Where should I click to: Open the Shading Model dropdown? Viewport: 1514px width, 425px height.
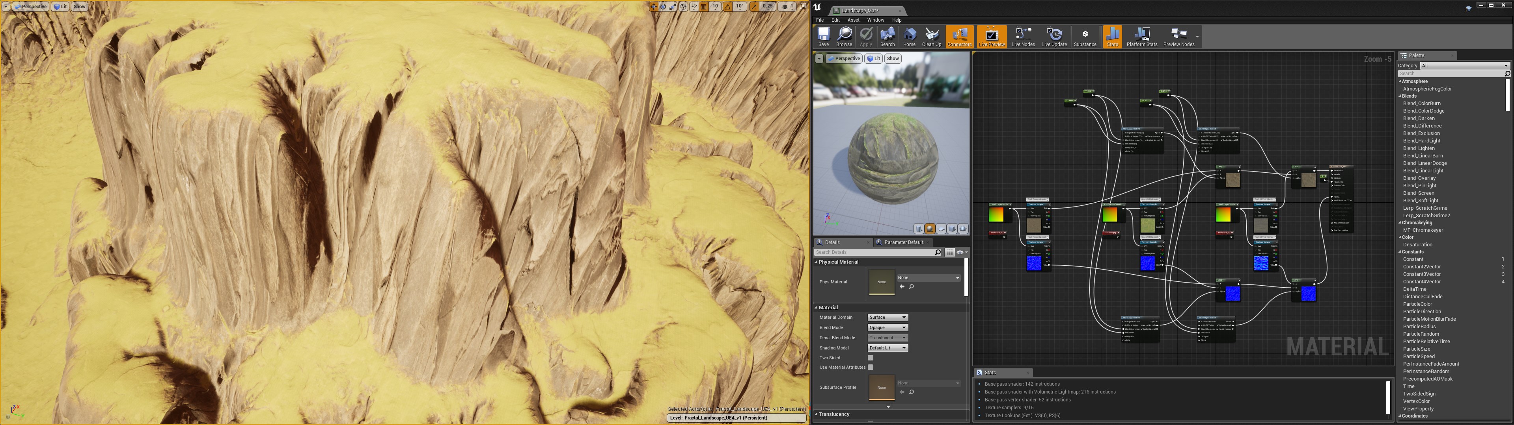point(888,348)
